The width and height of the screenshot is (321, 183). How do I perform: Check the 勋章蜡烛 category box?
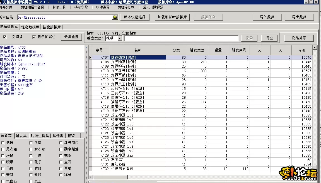(x=61, y=149)
